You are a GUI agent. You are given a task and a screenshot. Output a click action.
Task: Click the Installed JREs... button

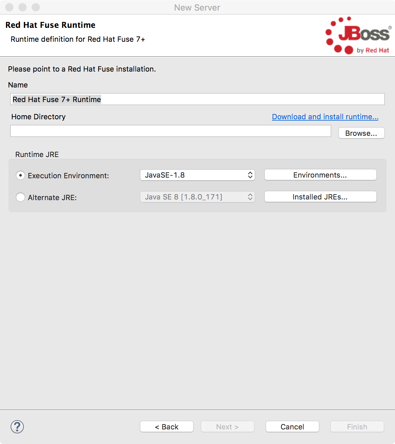(x=320, y=197)
